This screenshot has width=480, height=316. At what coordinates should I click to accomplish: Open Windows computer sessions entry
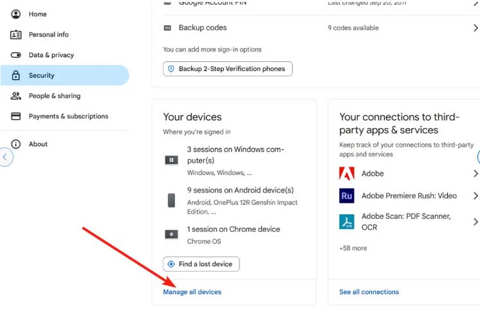(235, 154)
